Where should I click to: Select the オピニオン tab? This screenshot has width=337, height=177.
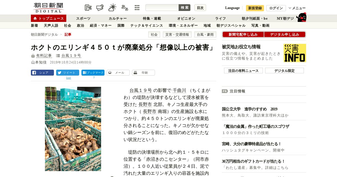(186, 18)
